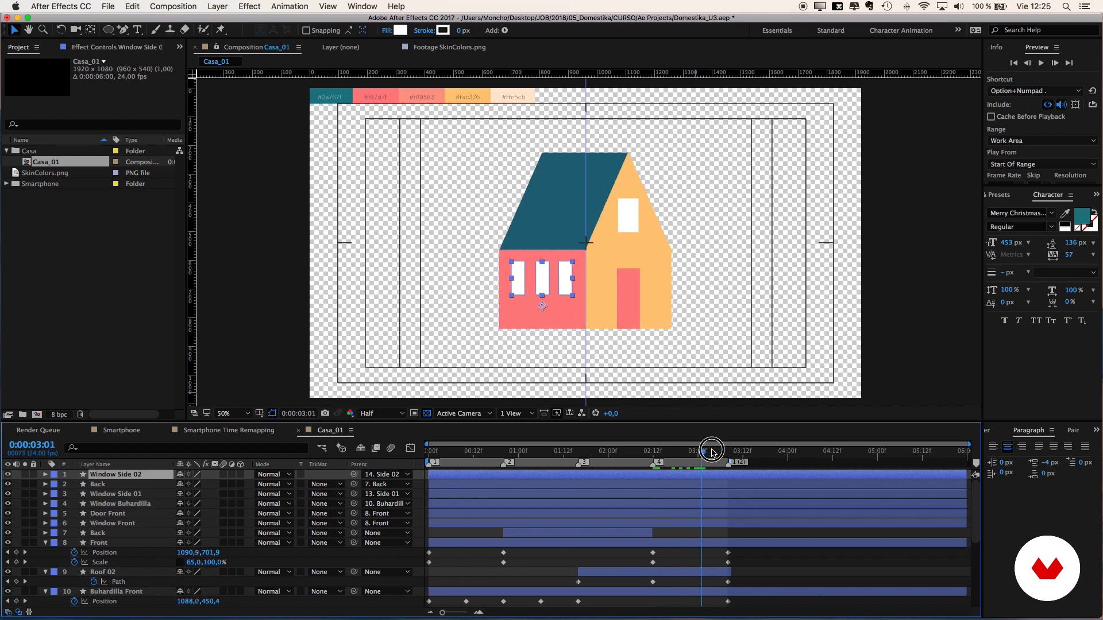Select the Pen tool in toolbar
Image resolution: width=1103 pixels, height=620 pixels.
pos(124,30)
